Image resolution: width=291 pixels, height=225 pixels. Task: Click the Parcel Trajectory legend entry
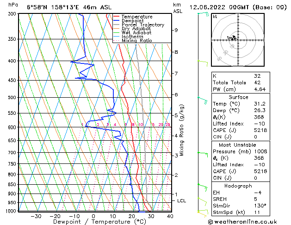click(x=143, y=25)
